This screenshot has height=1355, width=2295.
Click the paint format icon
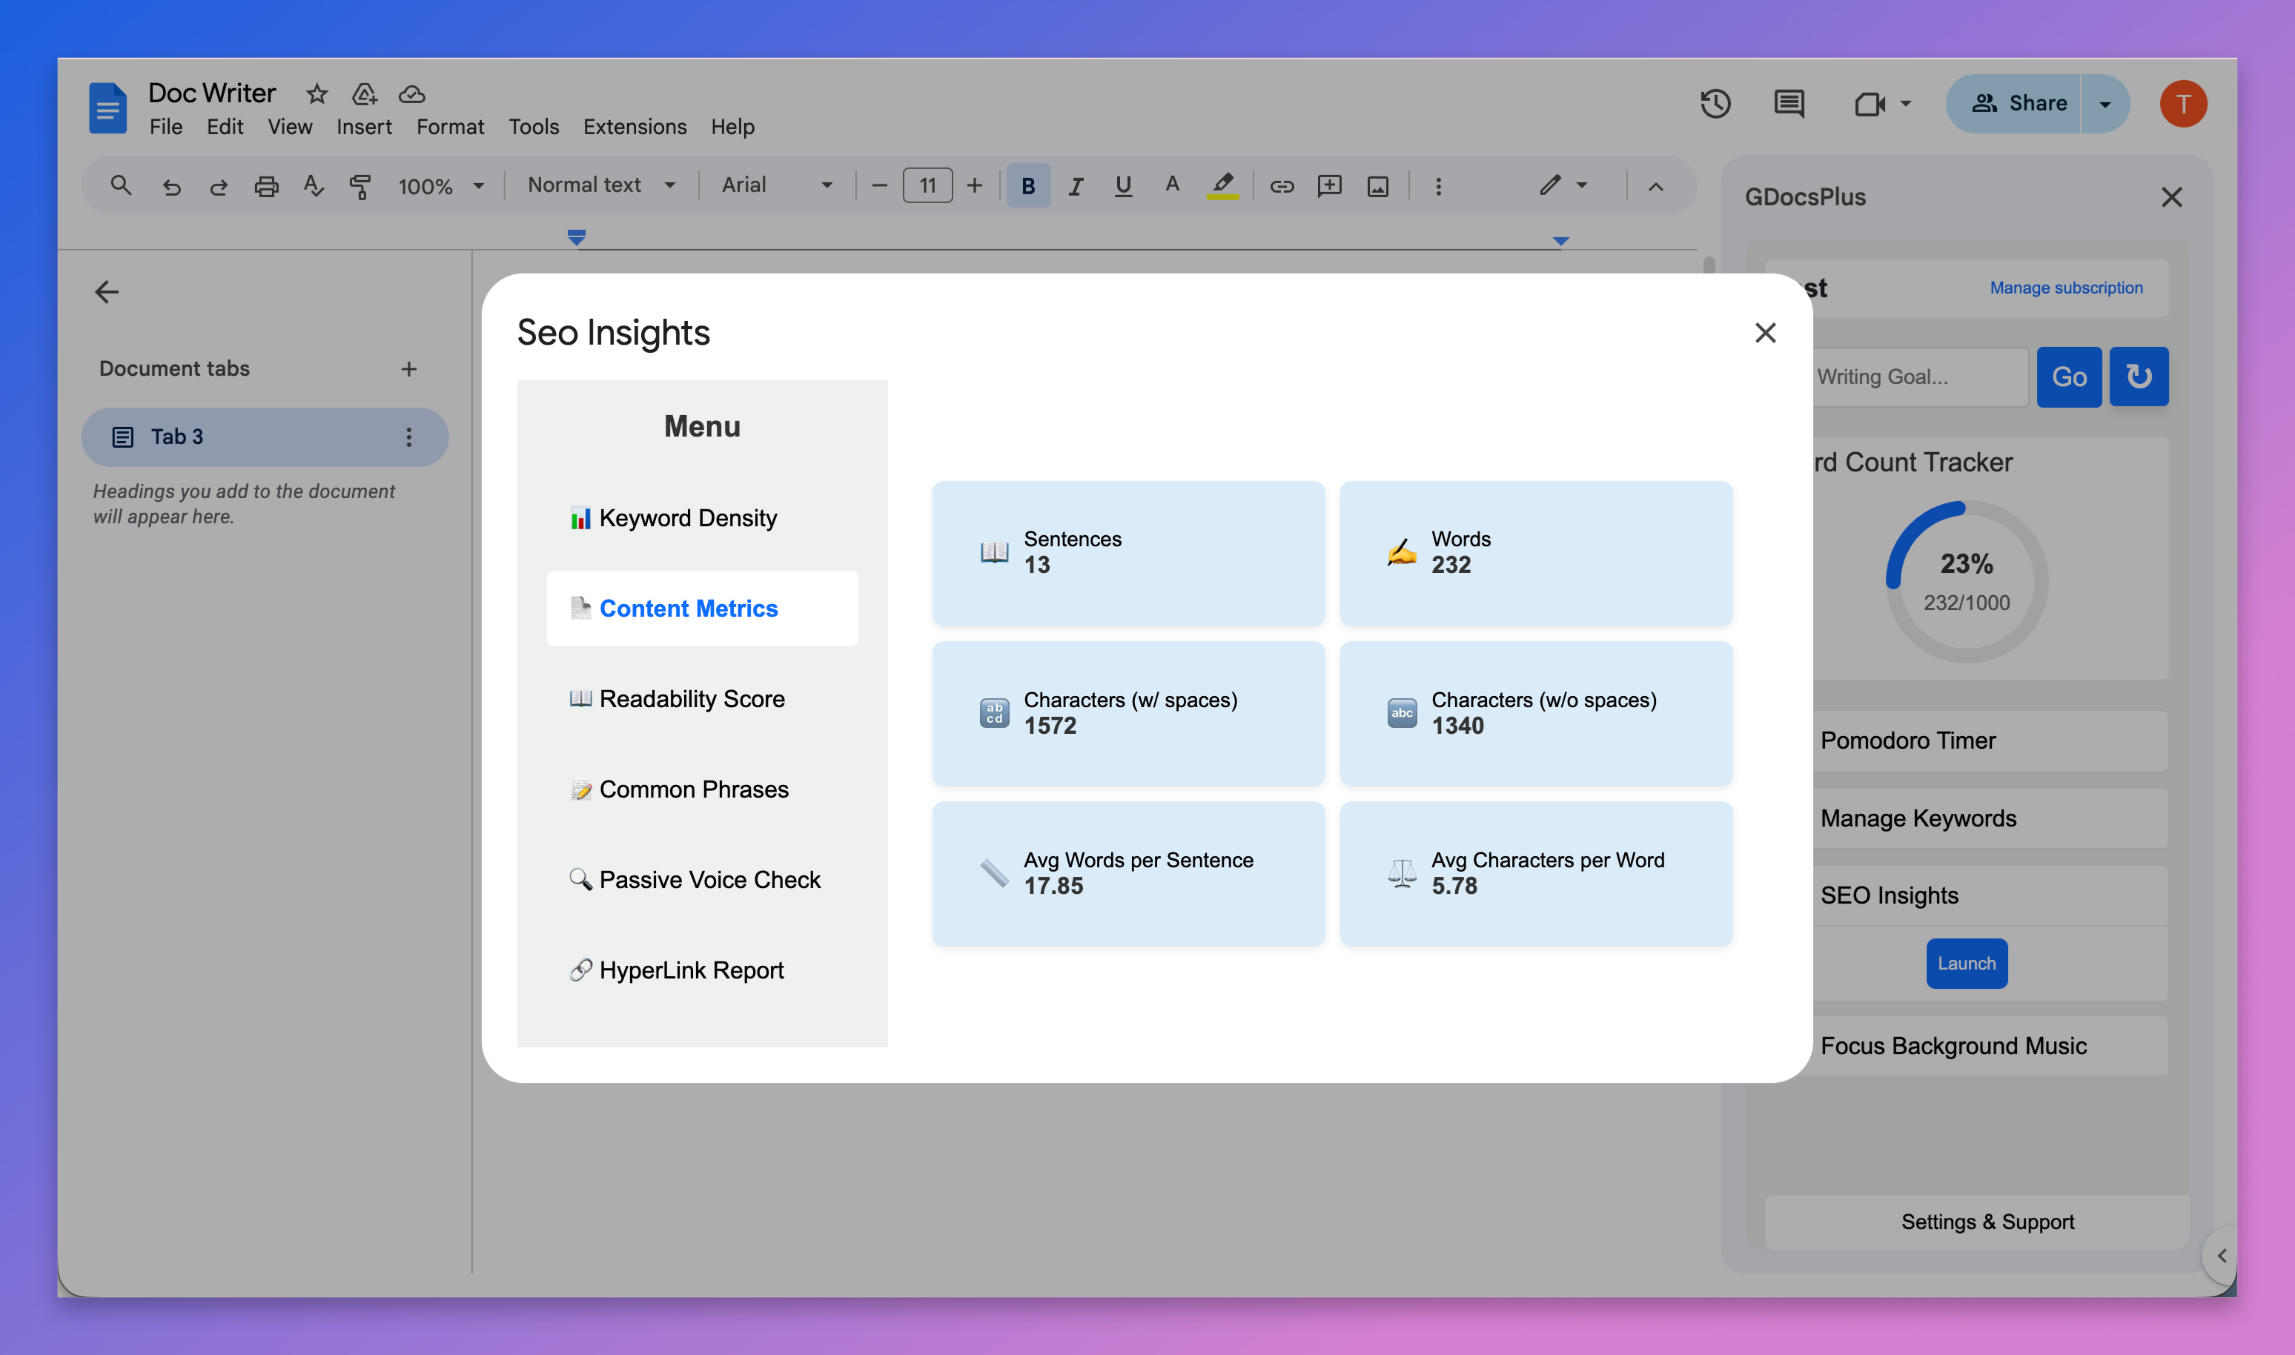coord(360,186)
